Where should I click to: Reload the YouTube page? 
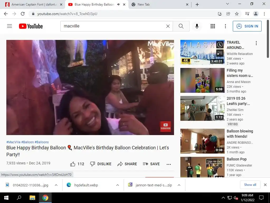23,14
